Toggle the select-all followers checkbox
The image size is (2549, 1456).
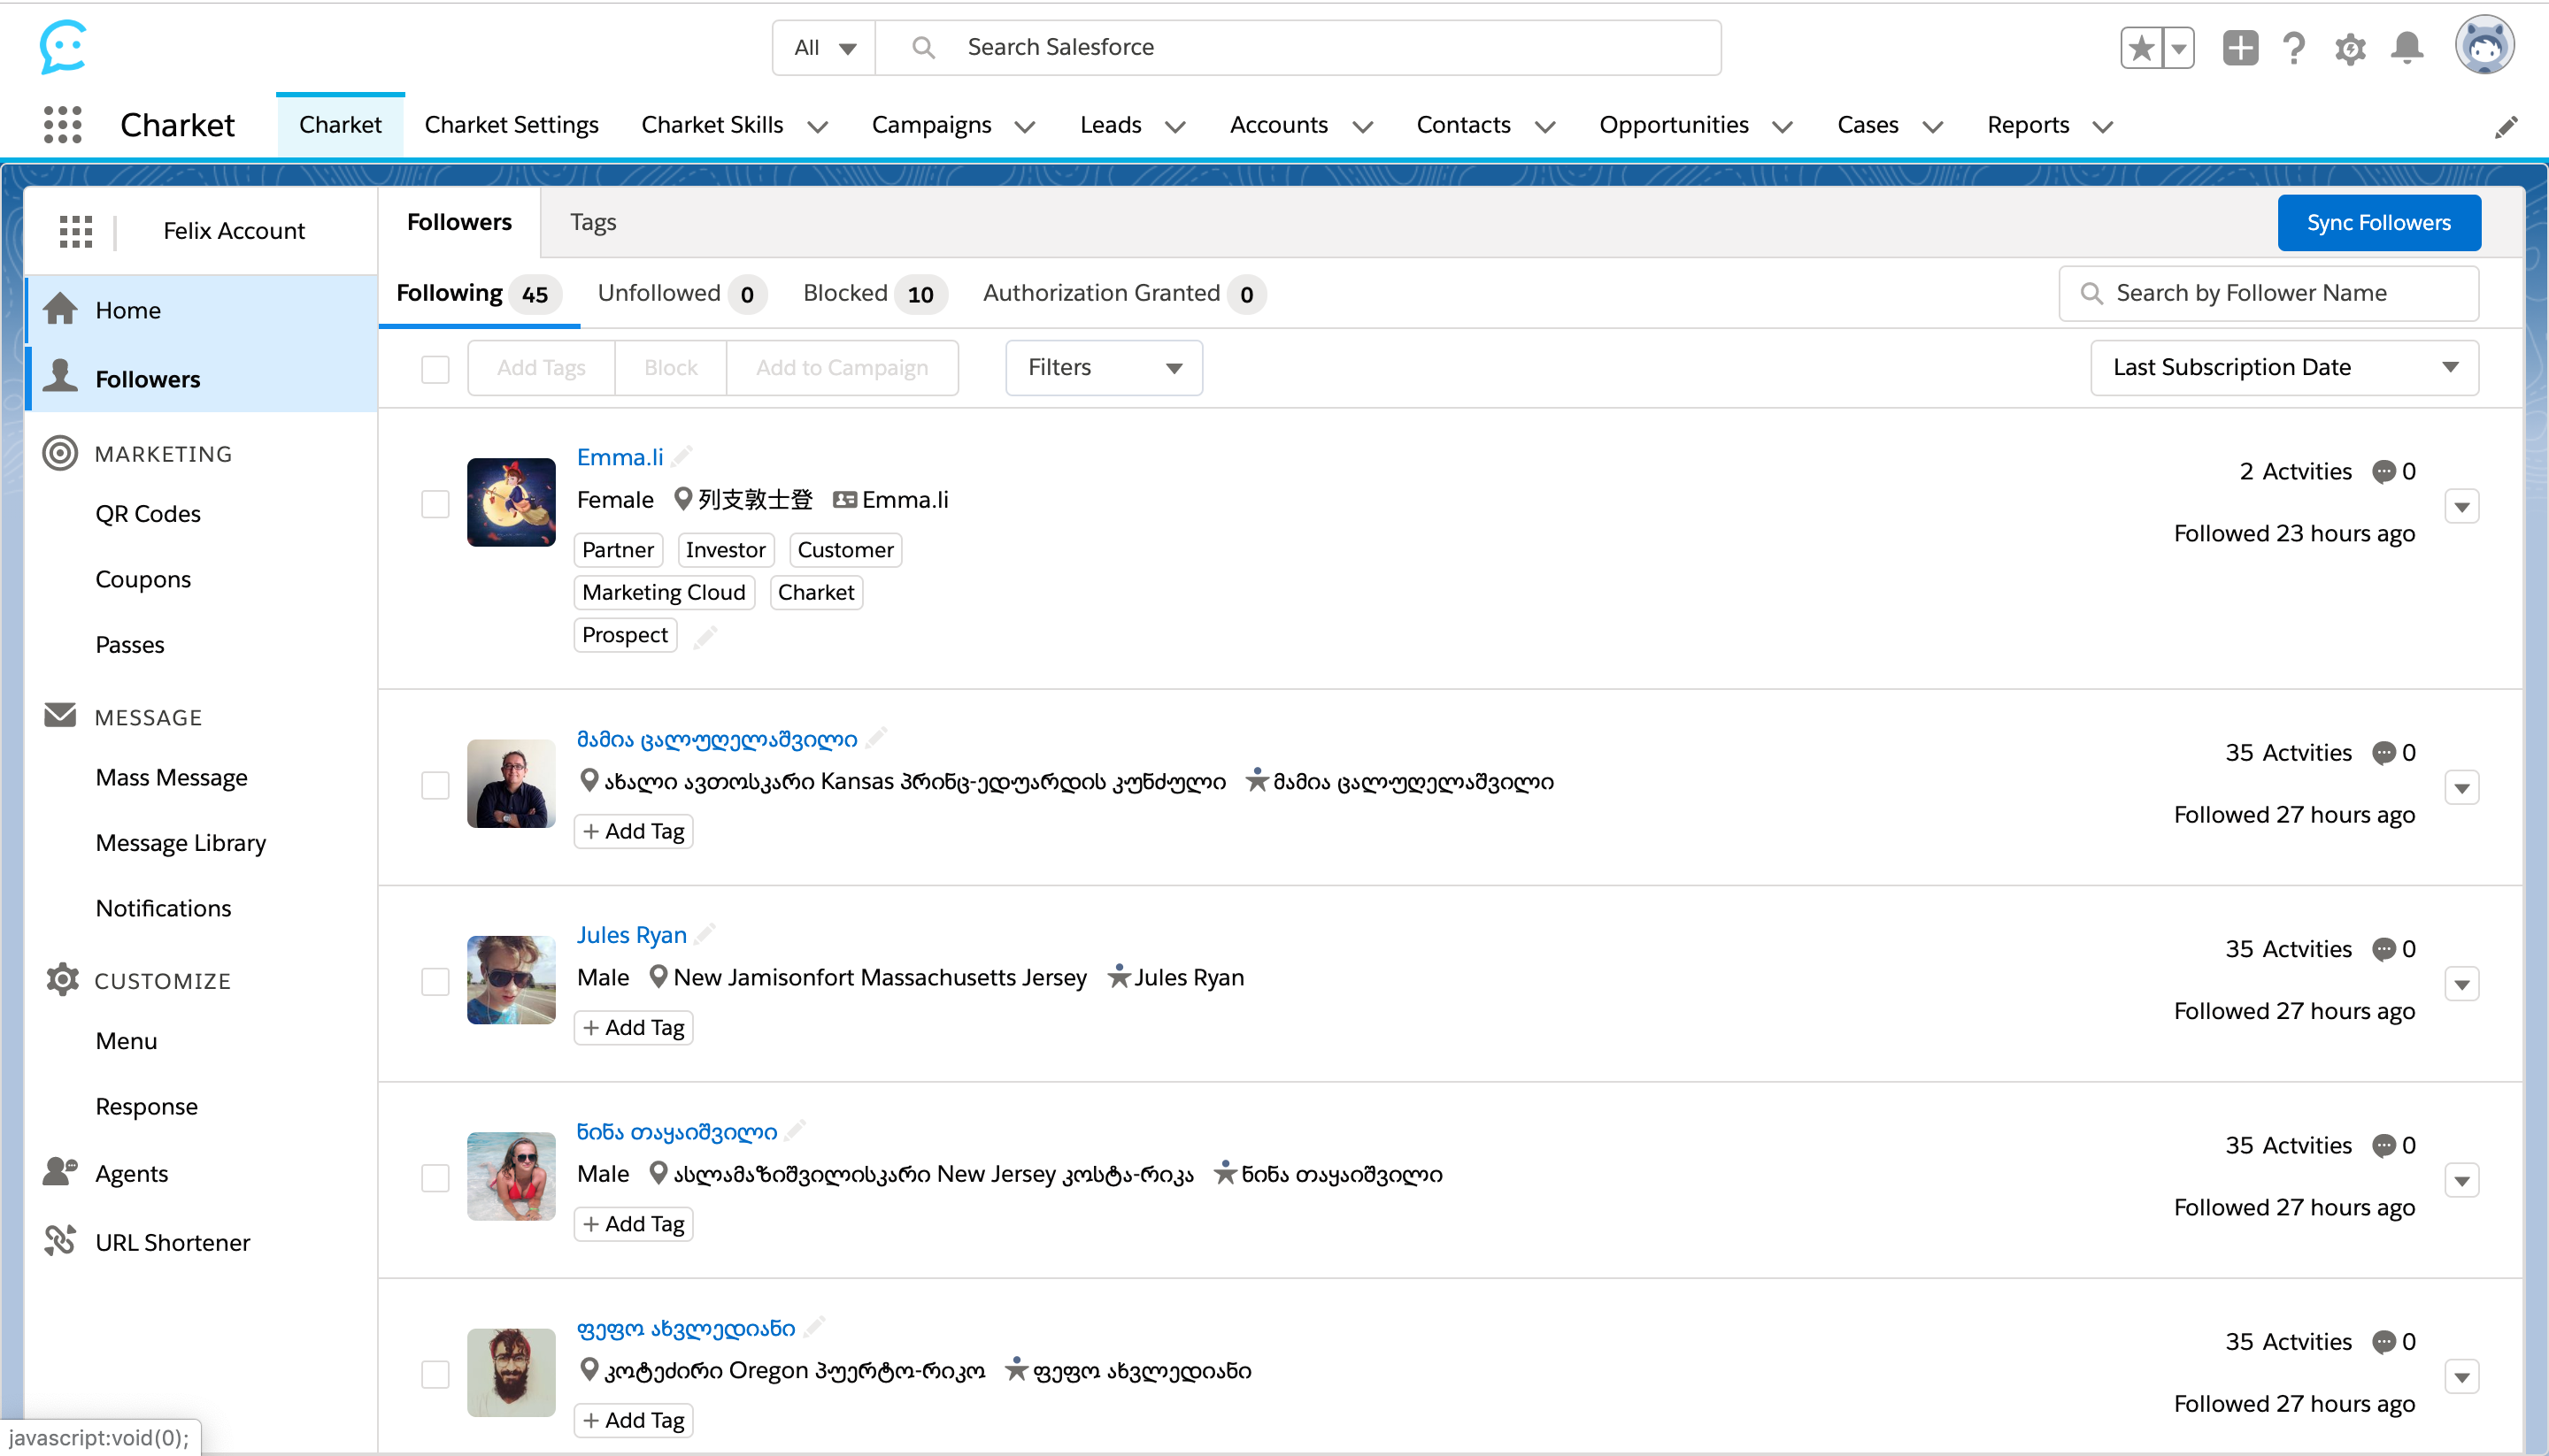click(x=435, y=369)
